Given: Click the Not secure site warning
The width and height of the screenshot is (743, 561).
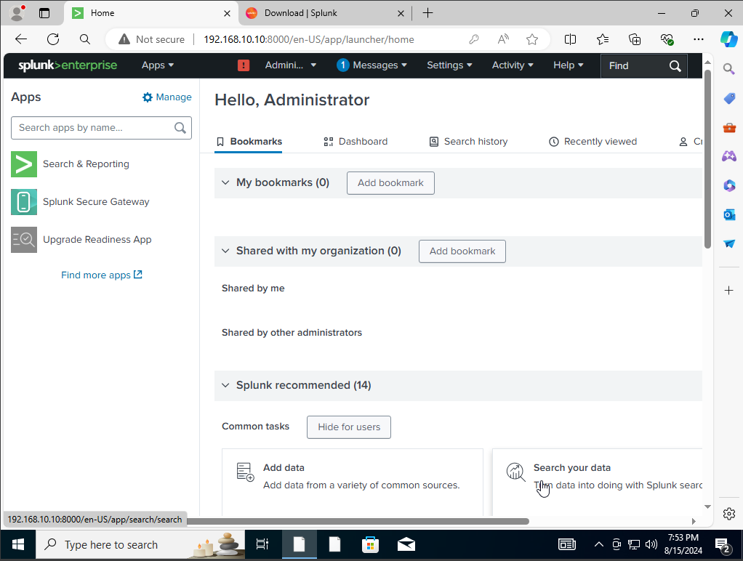Looking at the screenshot, I should 152,39.
